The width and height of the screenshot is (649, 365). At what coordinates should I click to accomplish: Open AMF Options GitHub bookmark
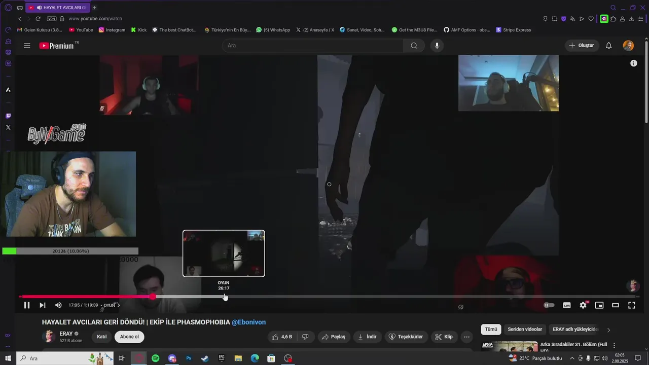pyautogui.click(x=467, y=30)
